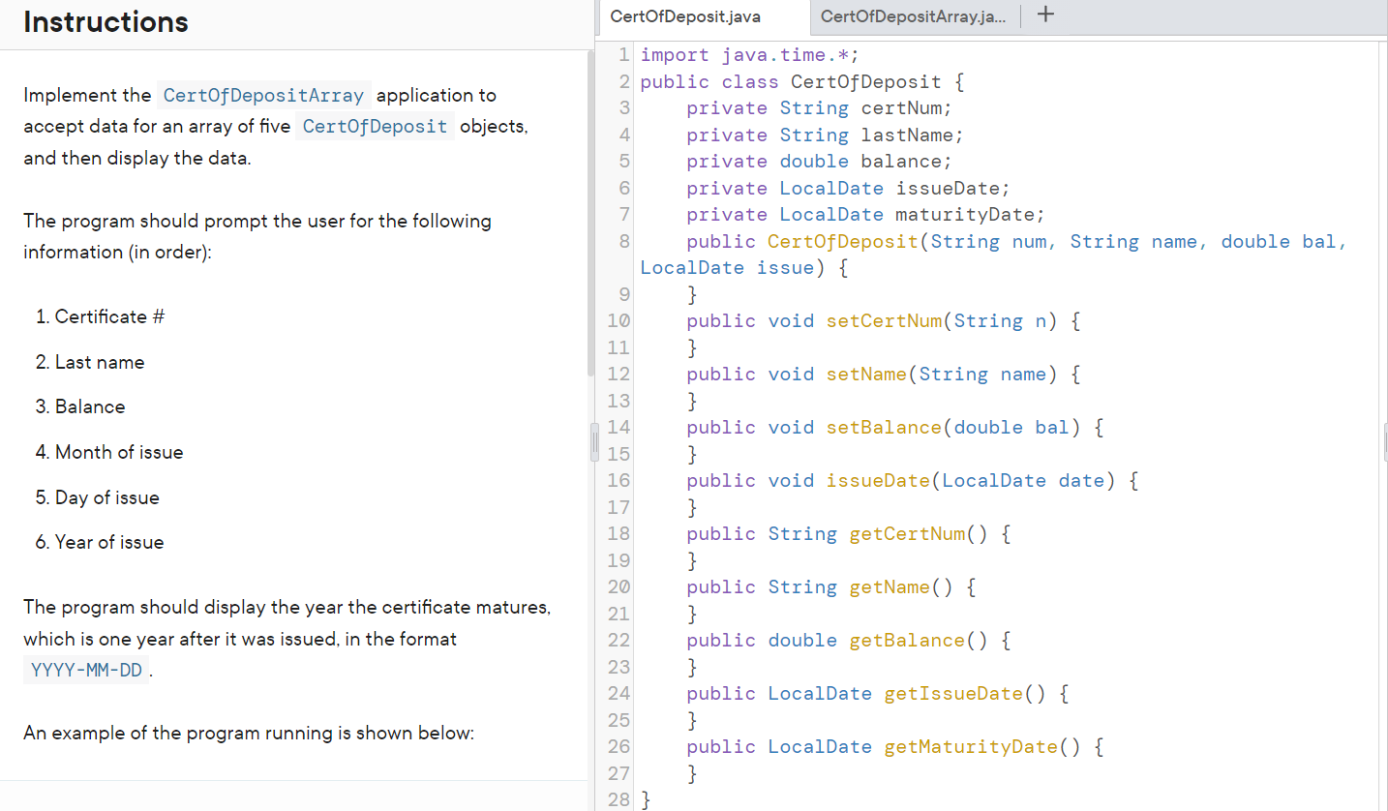Click line number 28 in the editor
Image resolution: width=1388 pixels, height=811 pixels.
(x=617, y=799)
